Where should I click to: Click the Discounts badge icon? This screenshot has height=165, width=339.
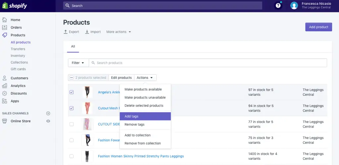coord(5,93)
